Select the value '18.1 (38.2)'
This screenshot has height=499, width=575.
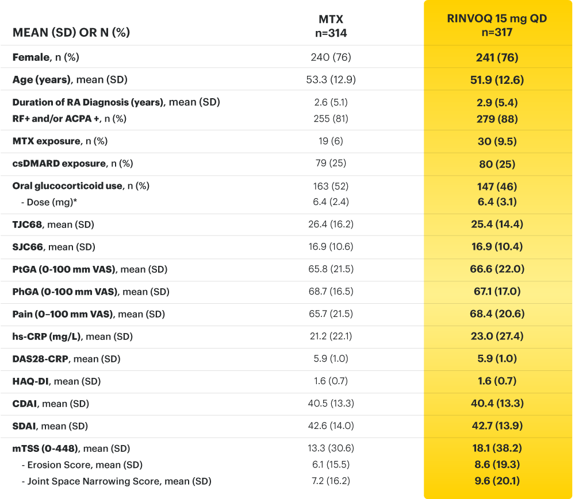click(x=497, y=448)
